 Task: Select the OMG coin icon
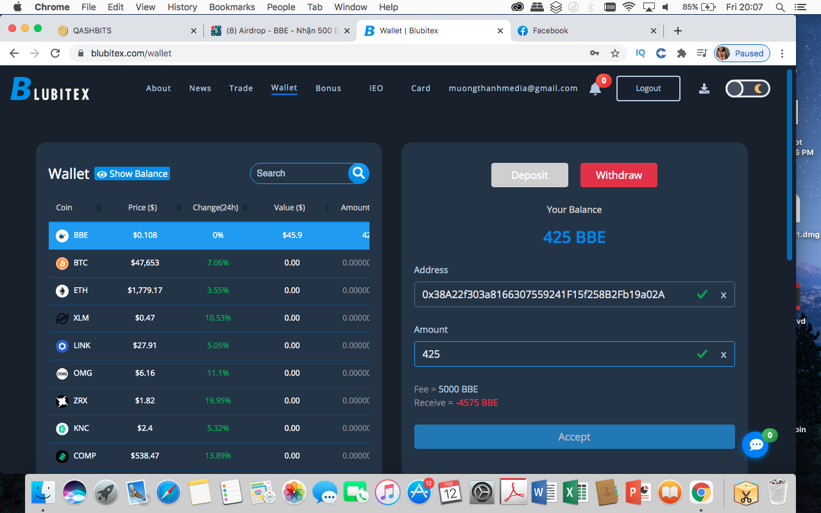coord(62,373)
